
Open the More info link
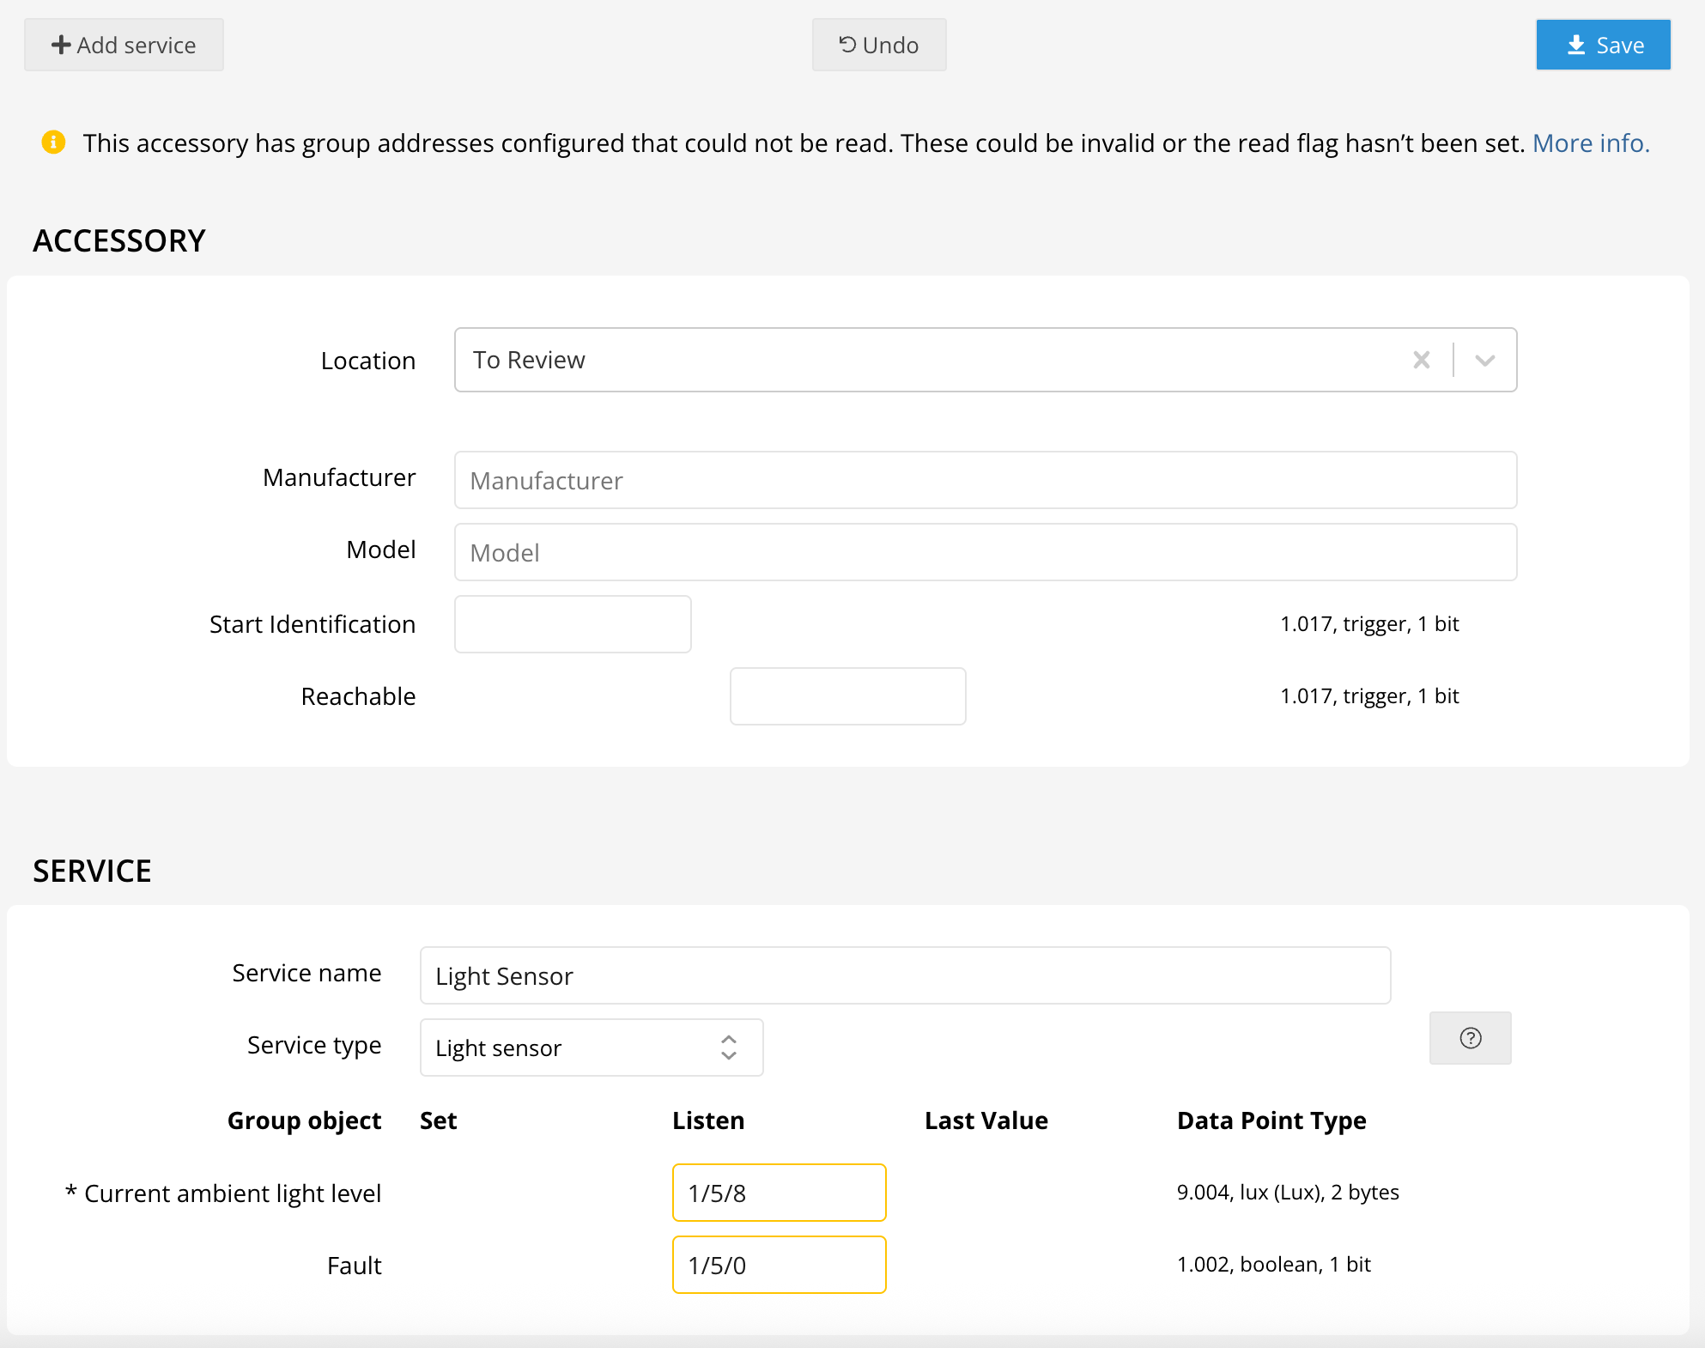[1590, 143]
